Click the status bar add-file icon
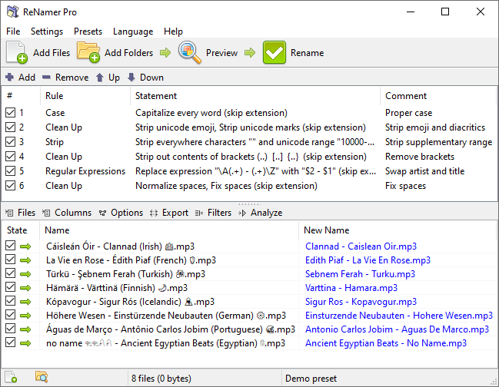The height and width of the screenshot is (387, 499). (x=12, y=377)
